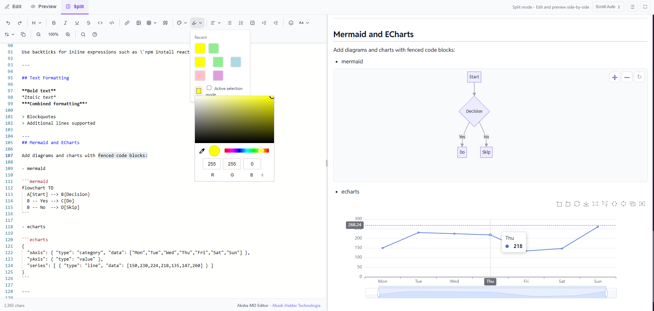Click the red R value input field
This screenshot has height=311, width=654.
(212, 164)
